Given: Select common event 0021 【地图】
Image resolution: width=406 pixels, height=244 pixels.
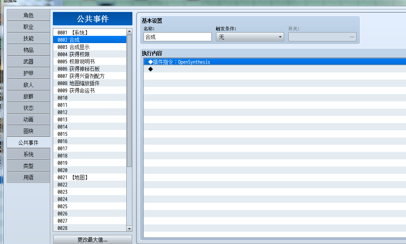Looking at the screenshot, I should [90, 177].
